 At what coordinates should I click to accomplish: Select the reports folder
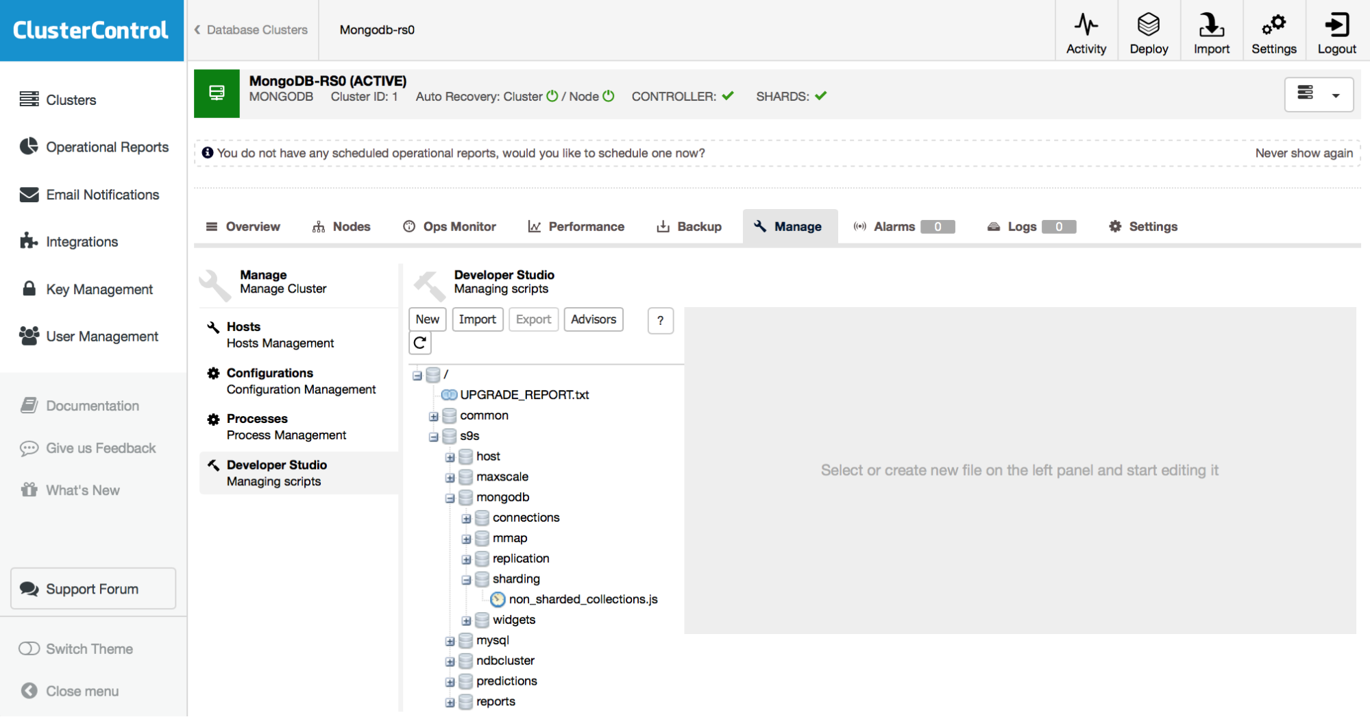(496, 701)
